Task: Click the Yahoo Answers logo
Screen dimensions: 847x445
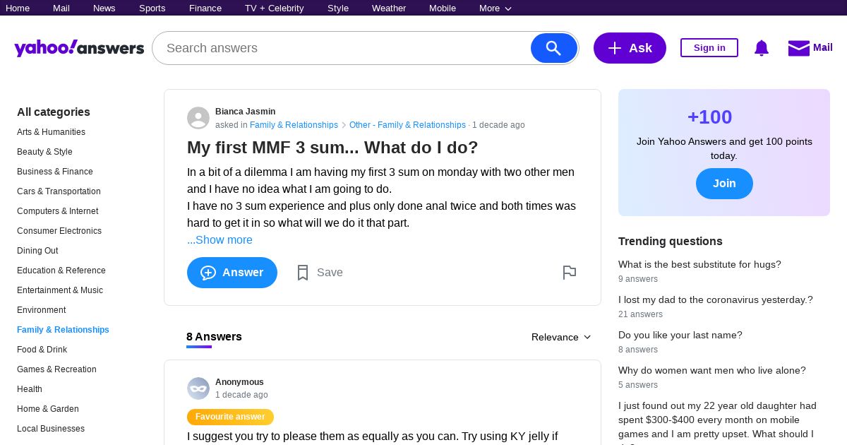Action: [x=79, y=48]
